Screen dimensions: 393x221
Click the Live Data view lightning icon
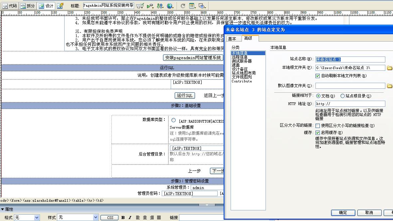(60, 6)
